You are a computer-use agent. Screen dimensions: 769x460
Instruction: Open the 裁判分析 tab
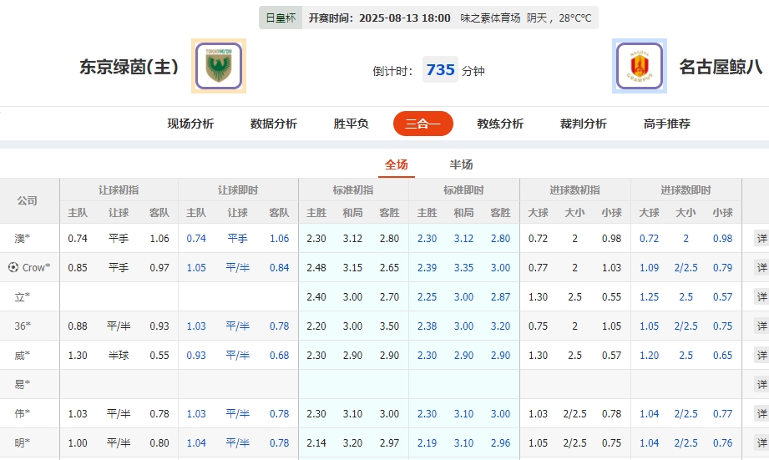click(x=583, y=124)
